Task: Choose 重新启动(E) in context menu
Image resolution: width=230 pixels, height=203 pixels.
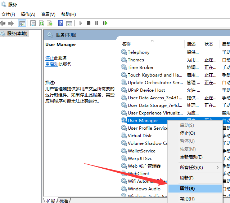Action: [x=191, y=157]
